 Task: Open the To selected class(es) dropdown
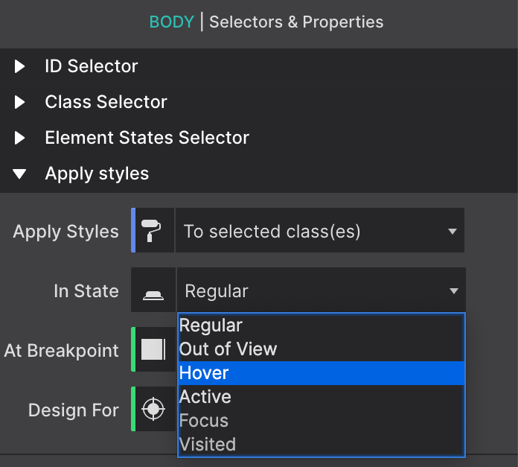point(319,230)
